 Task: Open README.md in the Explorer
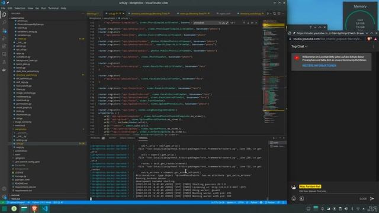[x=21, y=183]
